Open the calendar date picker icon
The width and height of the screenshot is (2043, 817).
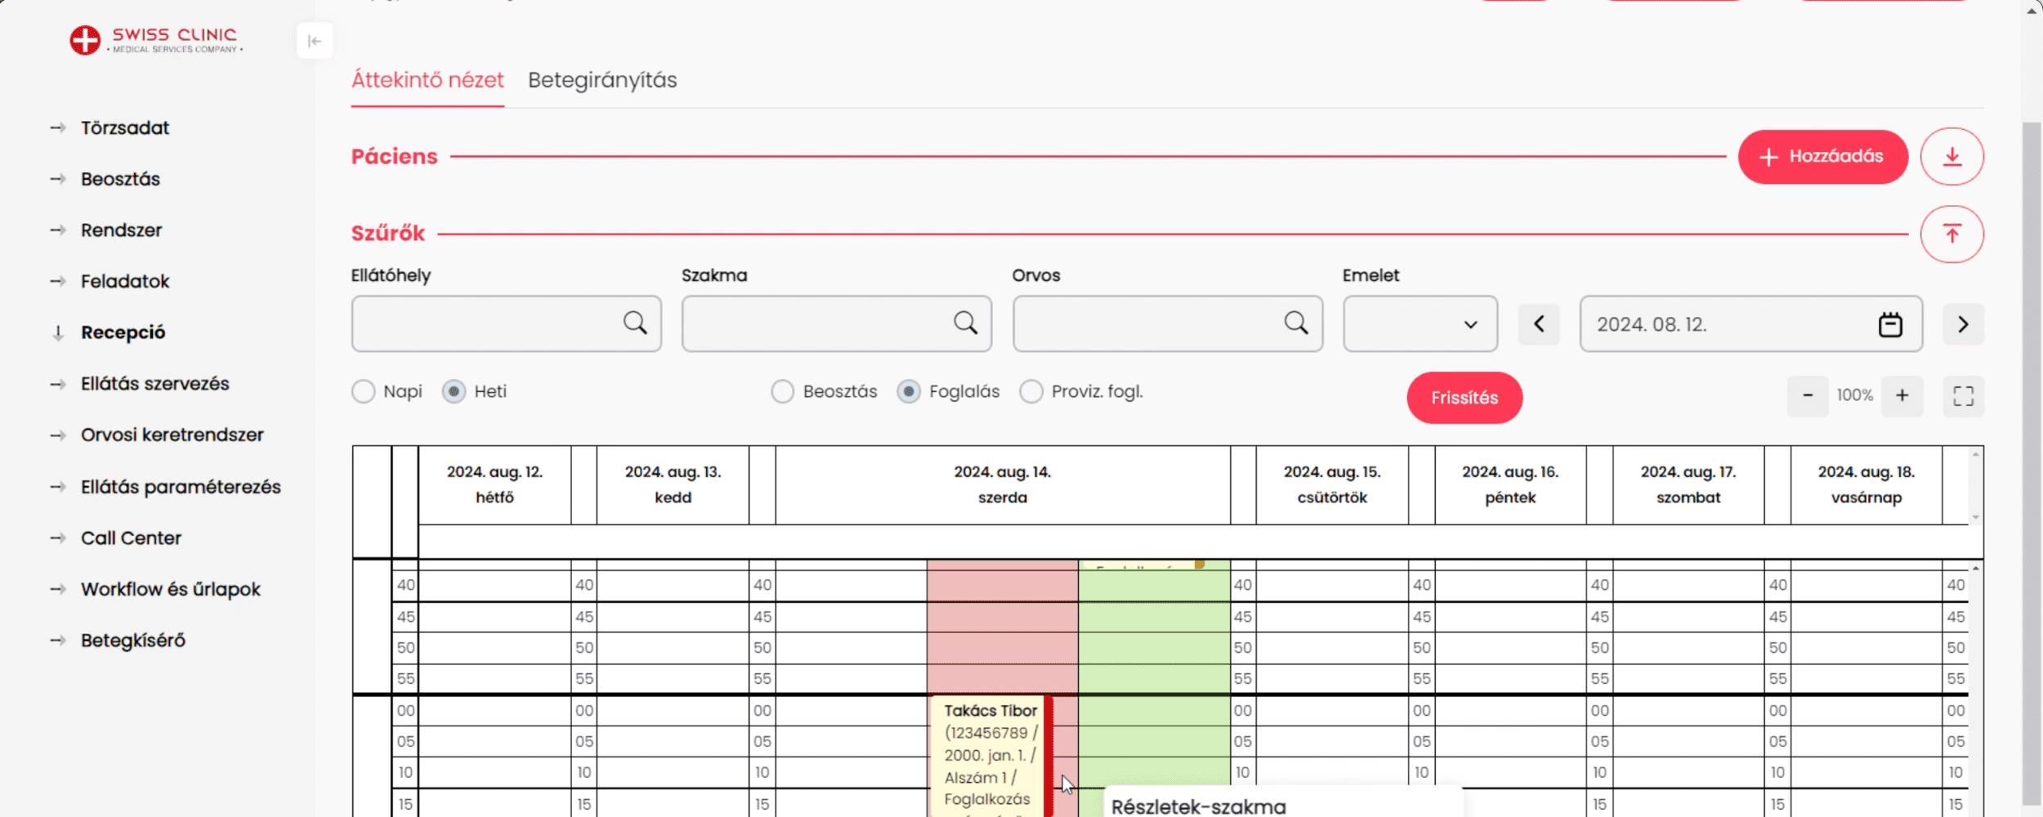[1889, 324]
